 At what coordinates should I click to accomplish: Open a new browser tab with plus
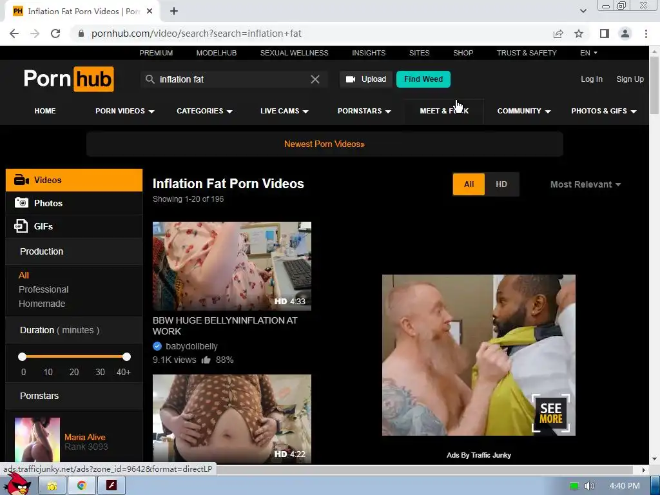[x=174, y=12]
